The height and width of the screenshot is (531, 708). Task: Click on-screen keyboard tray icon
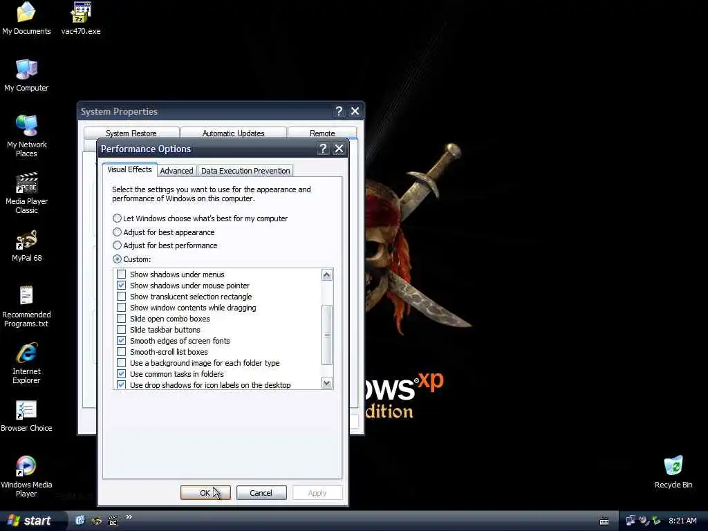click(604, 521)
